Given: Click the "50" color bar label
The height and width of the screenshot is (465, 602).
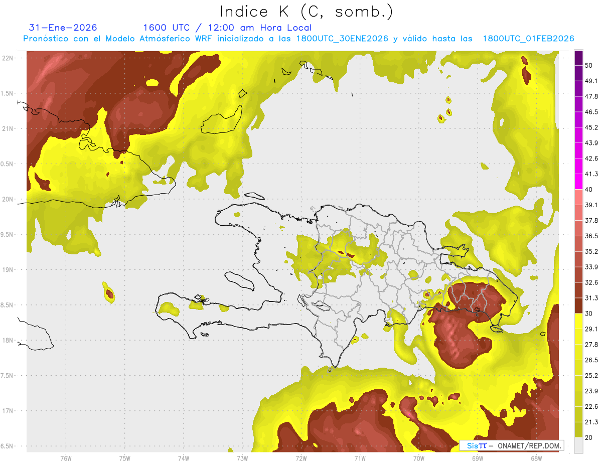Looking at the screenshot, I should [x=589, y=66].
